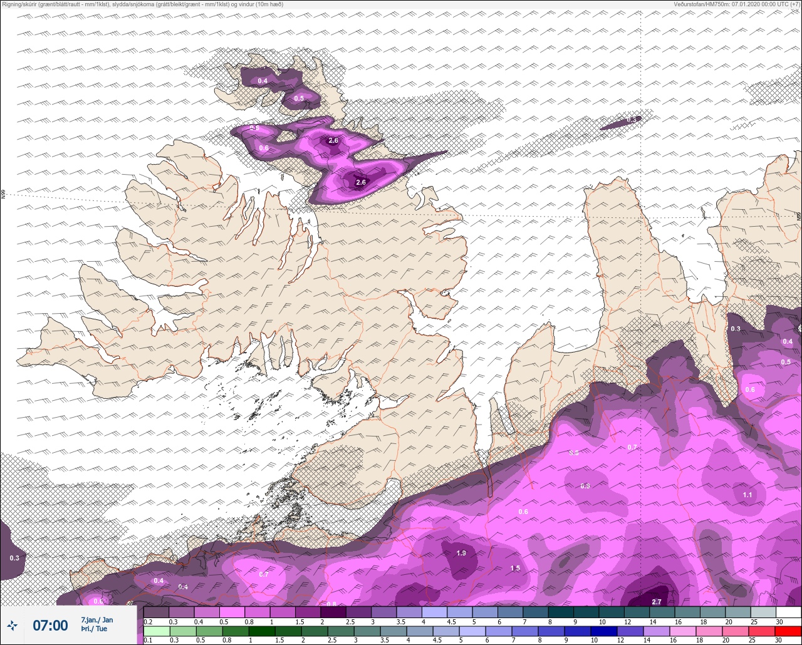This screenshot has width=802, height=645.
Task: Click the 'Þri./ Tue' weekday label
Action: point(94,629)
